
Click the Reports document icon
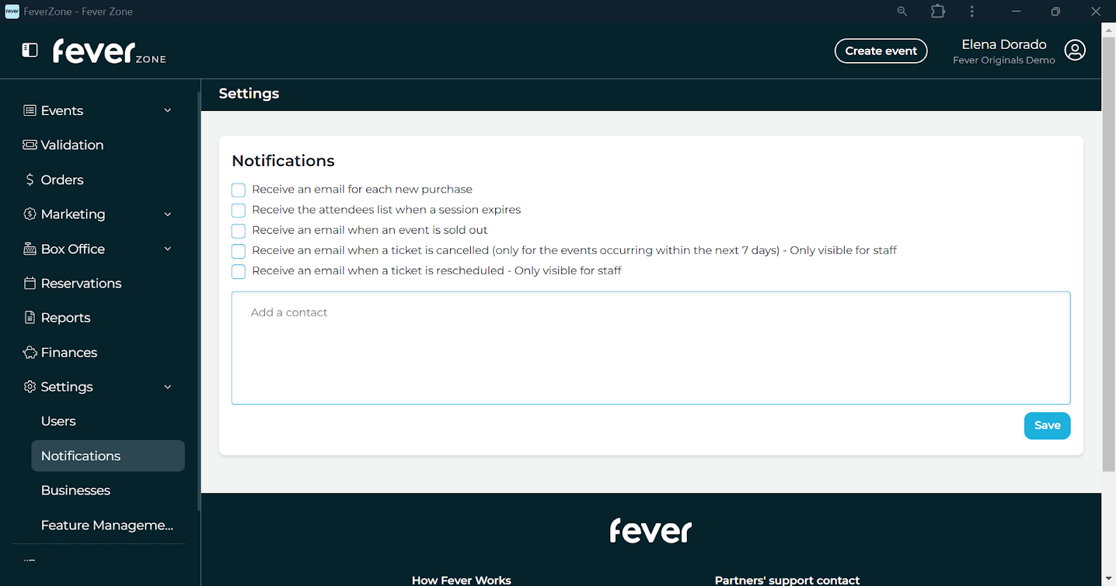tap(30, 317)
